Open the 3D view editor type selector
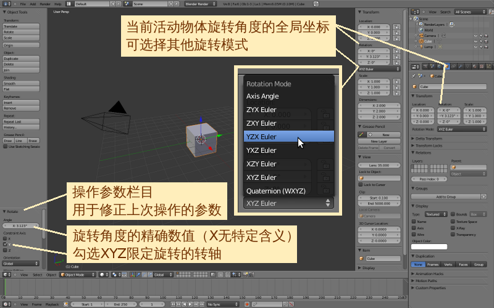494x308 pixels. coord(6,275)
